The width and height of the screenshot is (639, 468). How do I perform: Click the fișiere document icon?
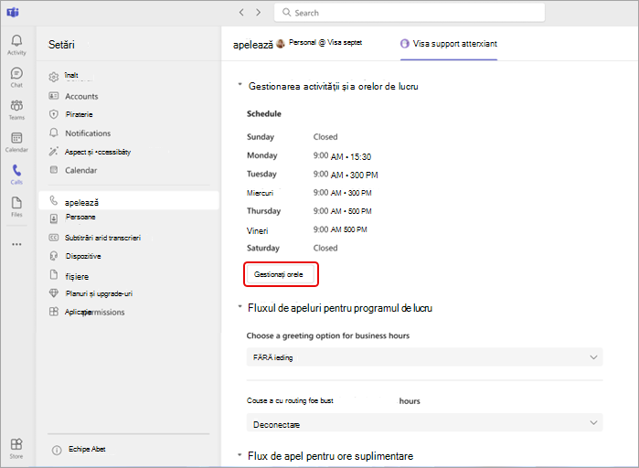click(x=54, y=274)
